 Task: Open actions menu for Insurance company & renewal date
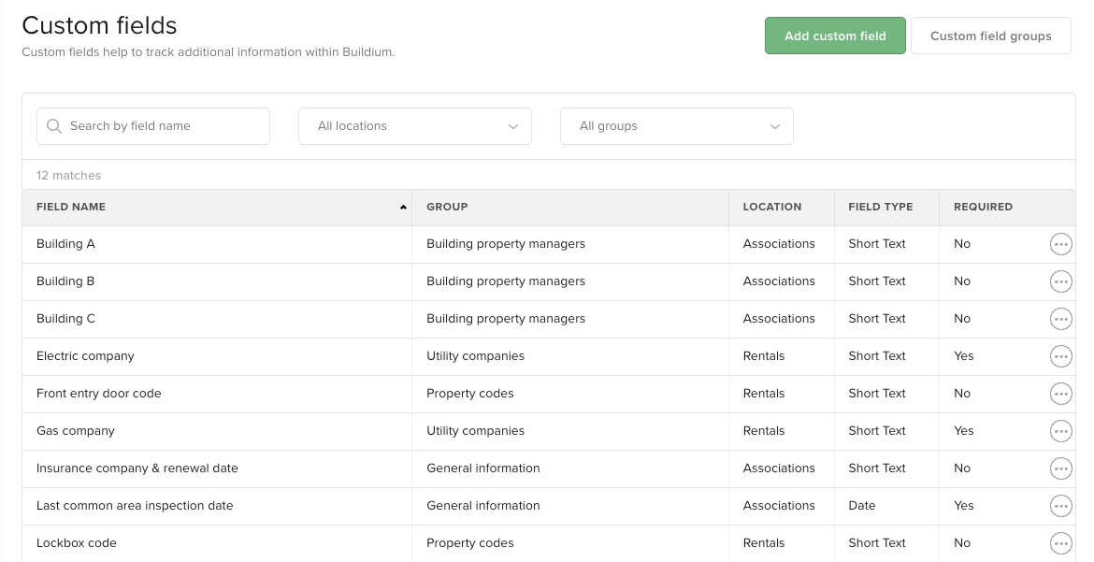coord(1060,468)
